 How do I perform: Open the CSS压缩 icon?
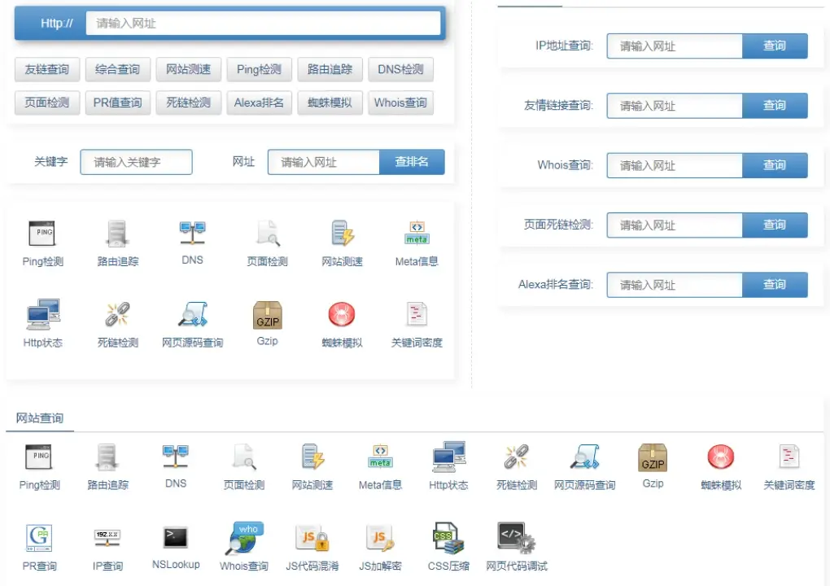tap(448, 538)
